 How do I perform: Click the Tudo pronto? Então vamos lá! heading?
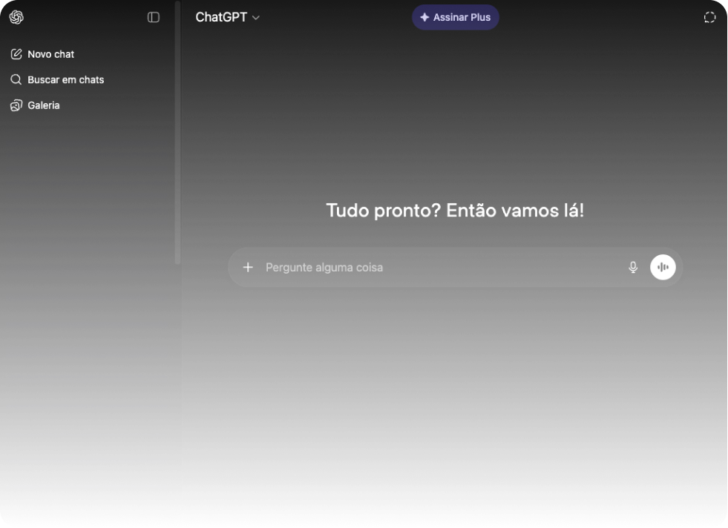point(455,211)
